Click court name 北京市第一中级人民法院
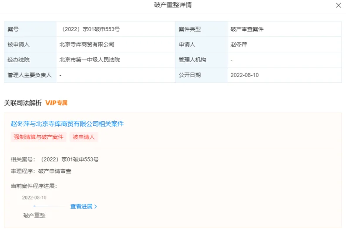The width and height of the screenshot is (346, 229). 89,60
